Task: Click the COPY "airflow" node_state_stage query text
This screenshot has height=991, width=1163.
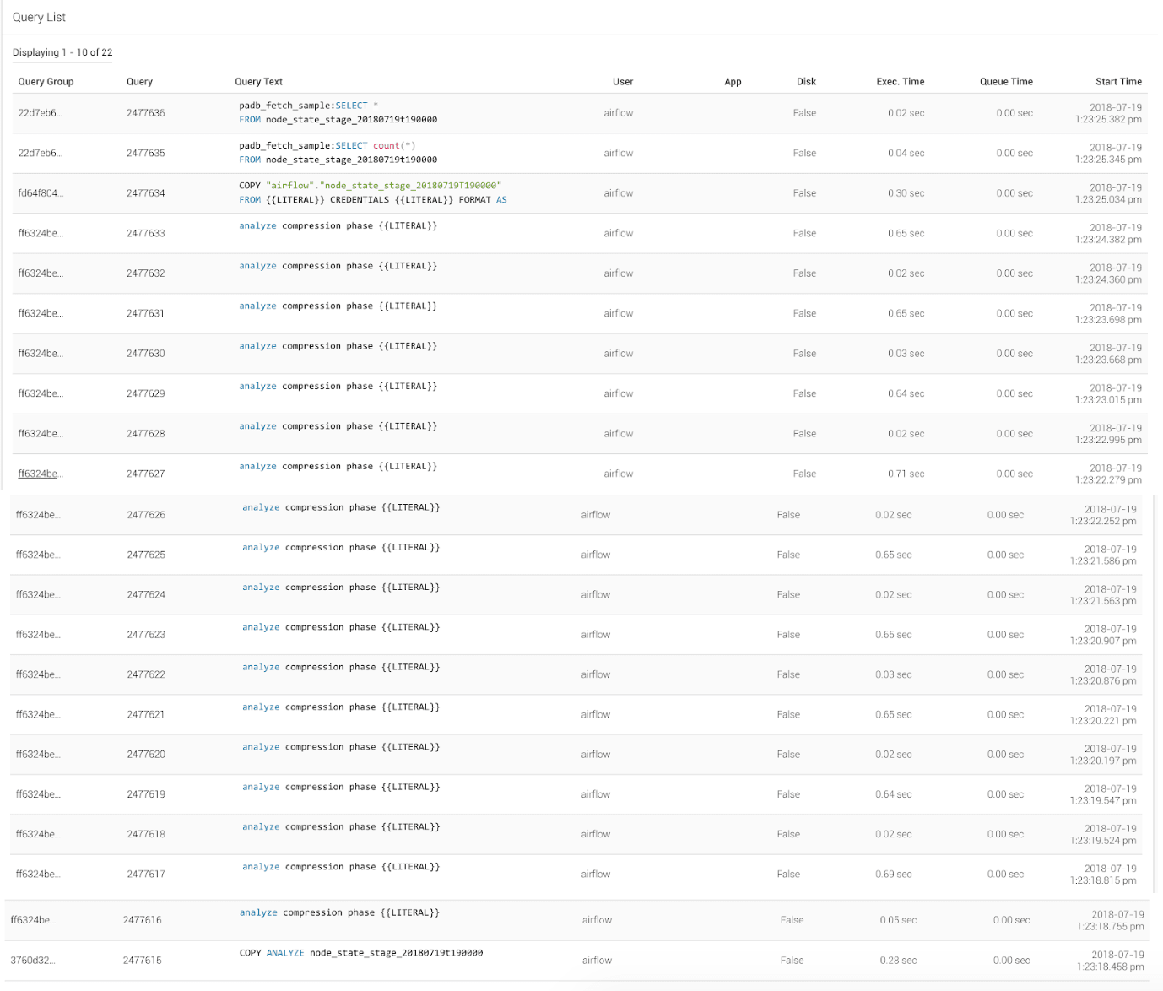Action: 373,193
